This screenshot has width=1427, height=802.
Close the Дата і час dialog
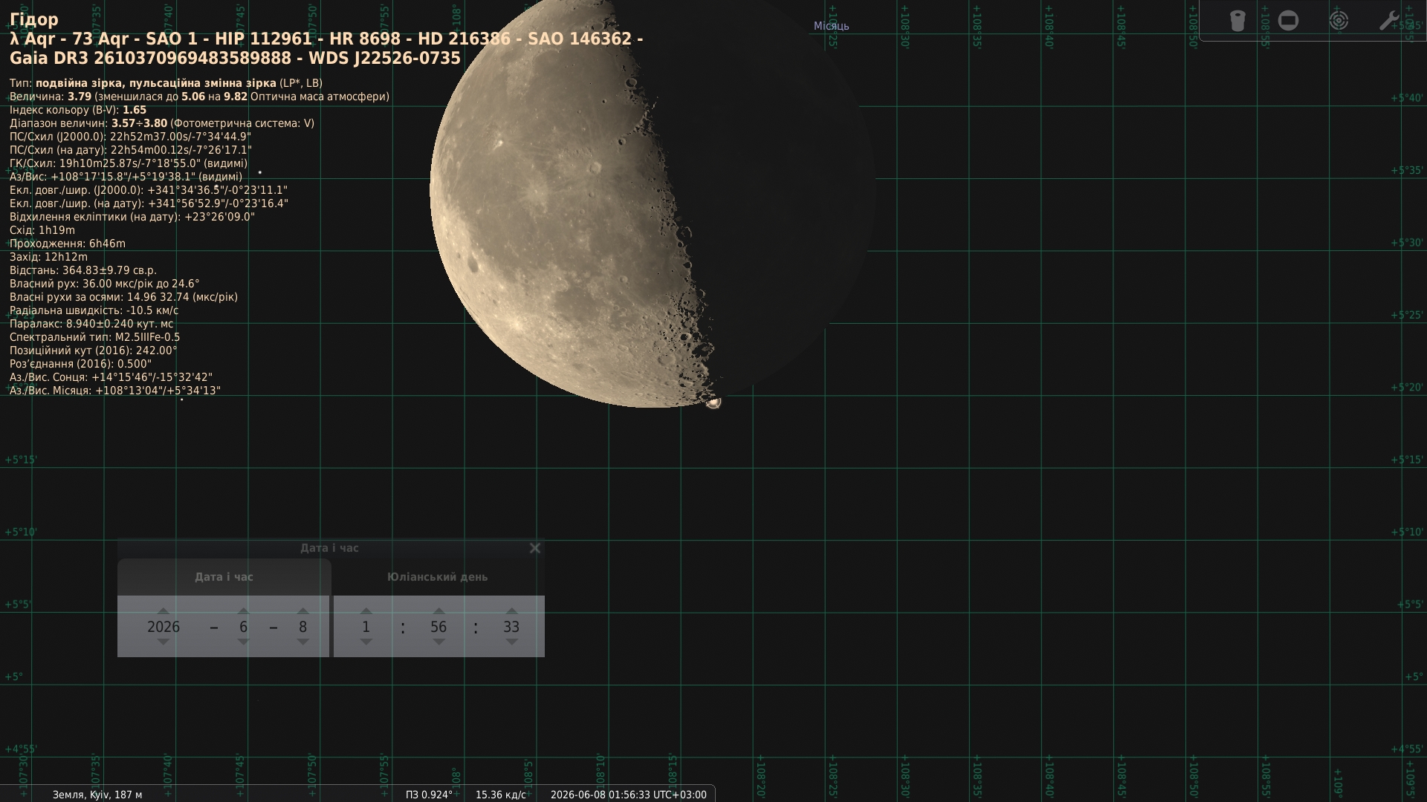(534, 548)
